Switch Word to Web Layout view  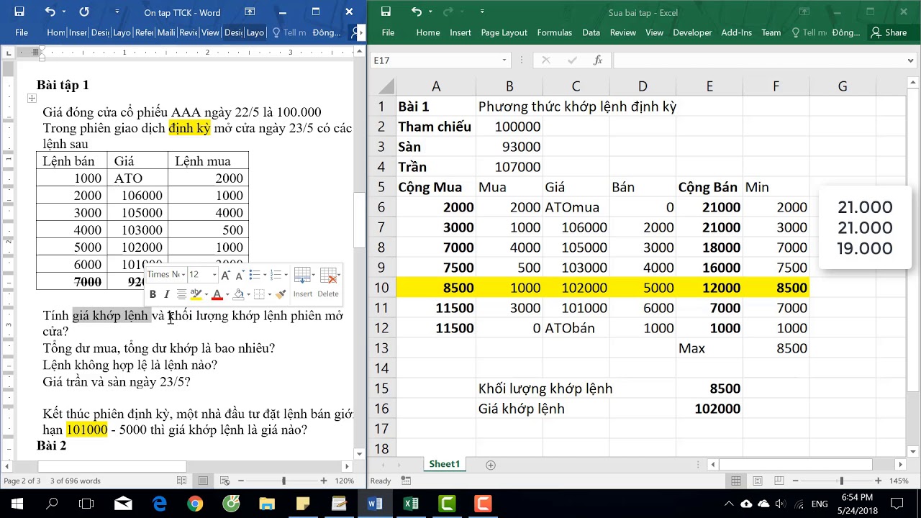[224, 481]
